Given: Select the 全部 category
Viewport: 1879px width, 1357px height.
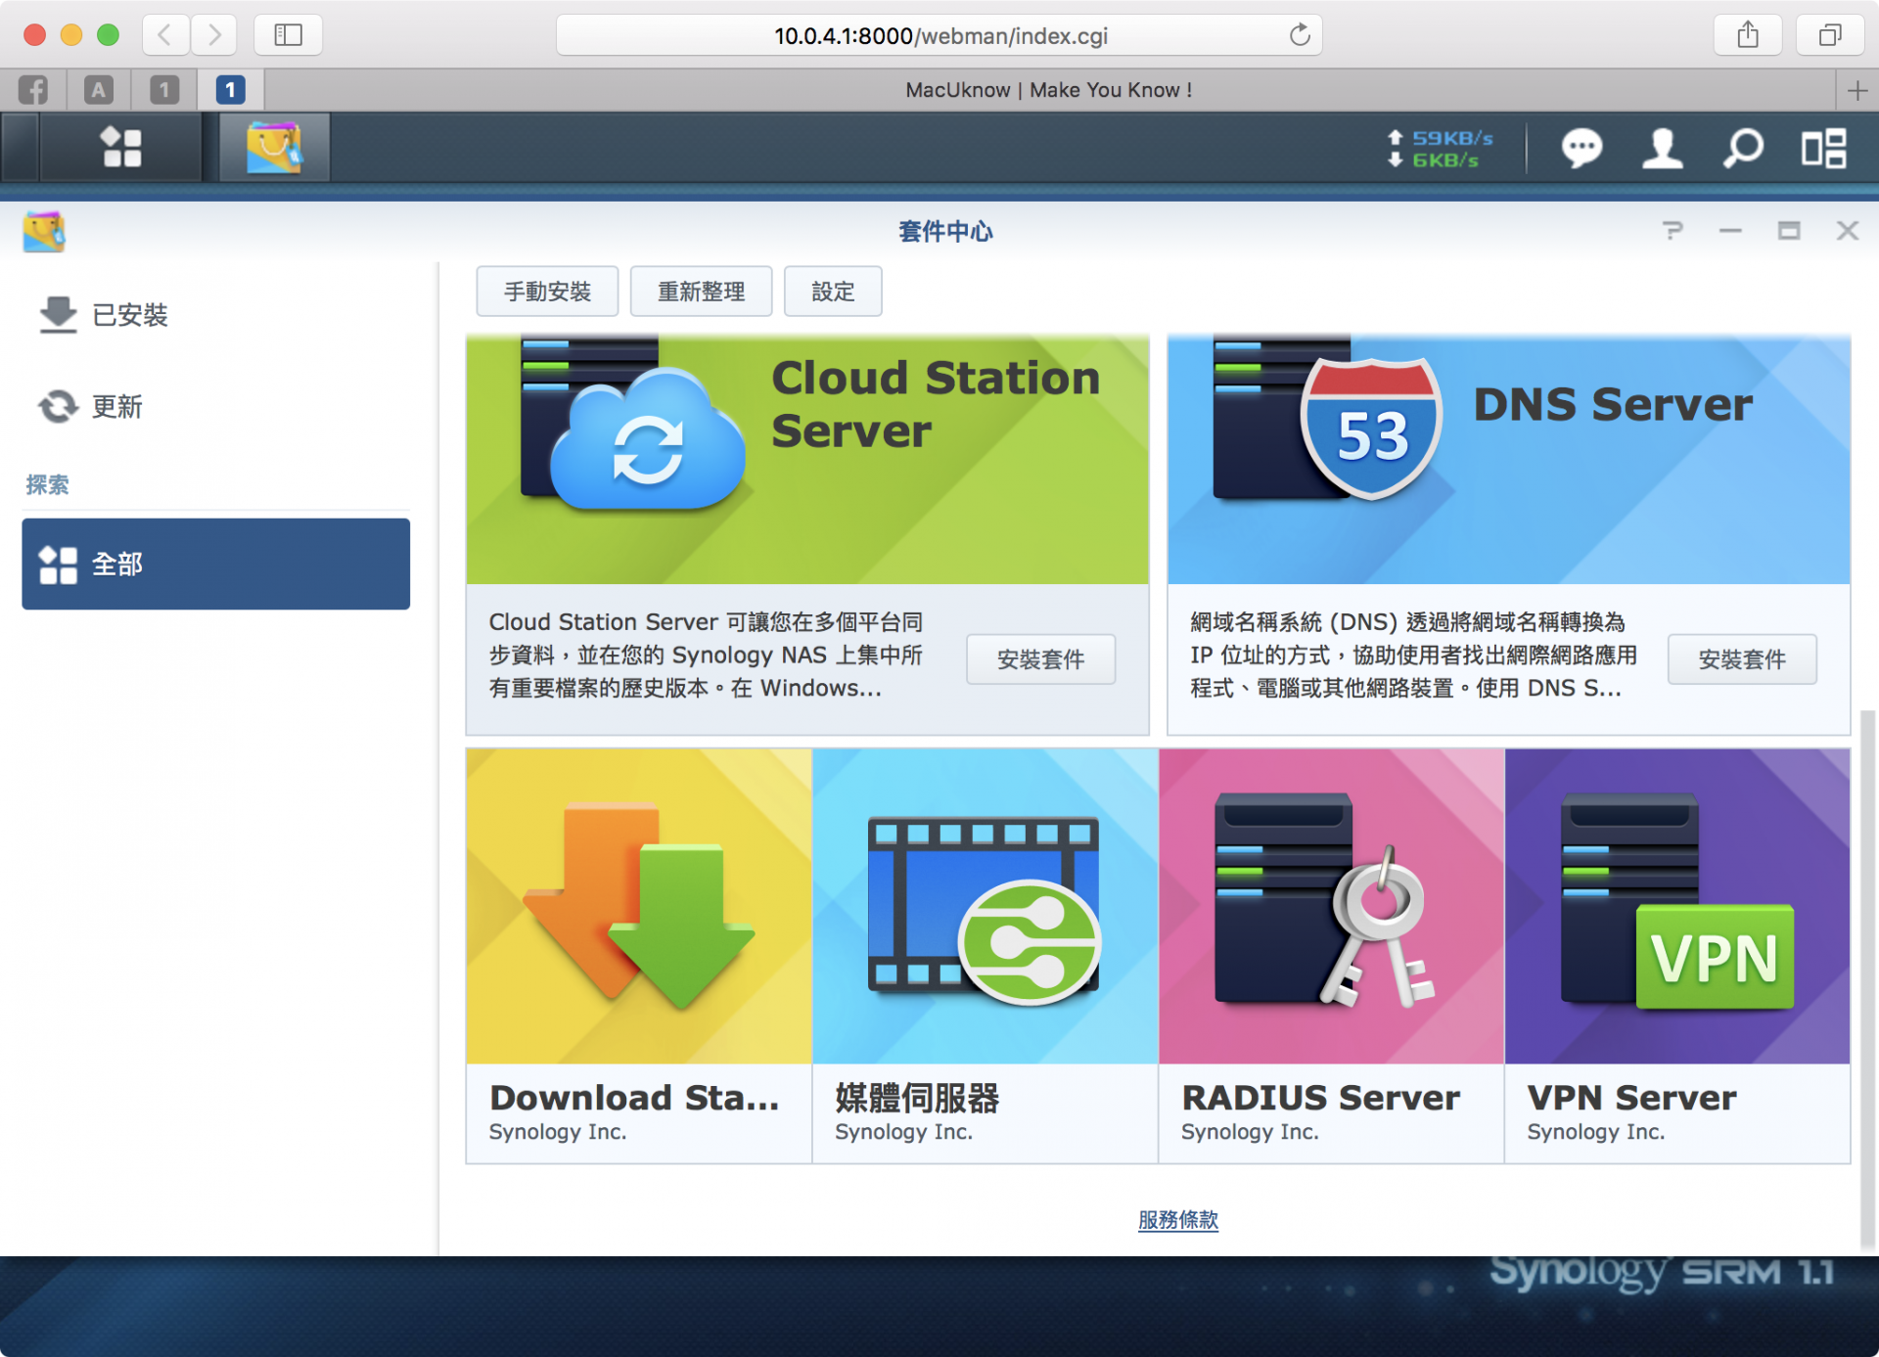Looking at the screenshot, I should [215, 565].
